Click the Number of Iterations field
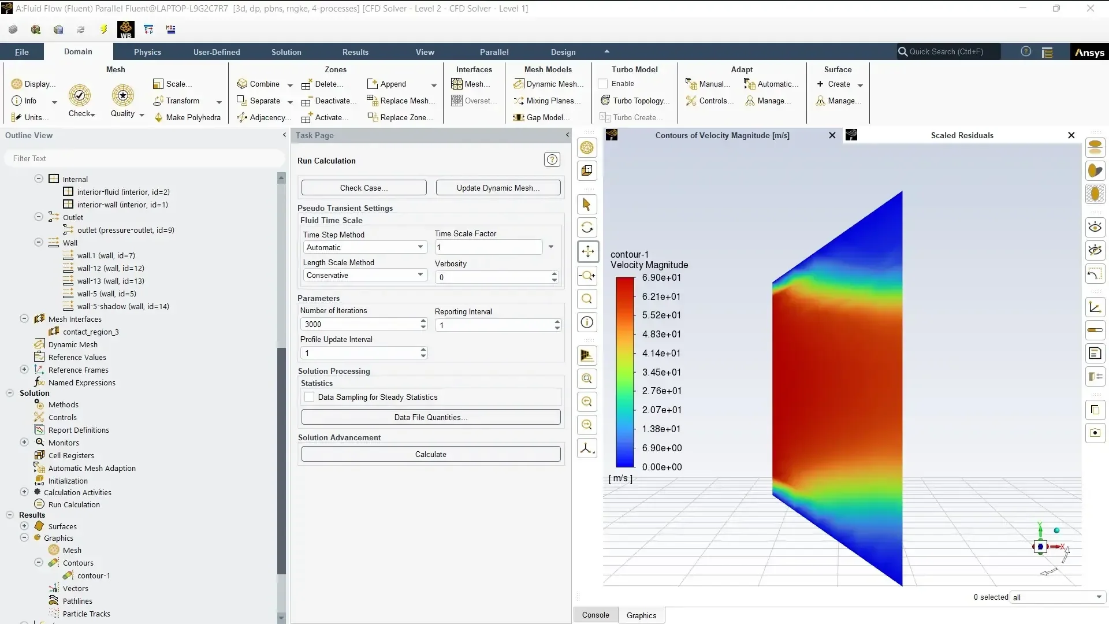 359,324
